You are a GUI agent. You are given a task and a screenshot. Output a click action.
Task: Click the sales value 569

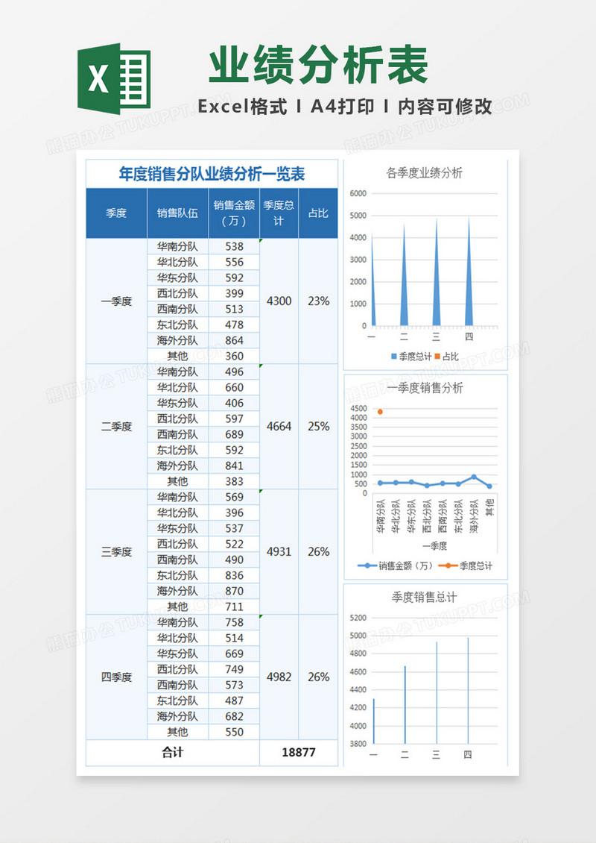point(234,498)
